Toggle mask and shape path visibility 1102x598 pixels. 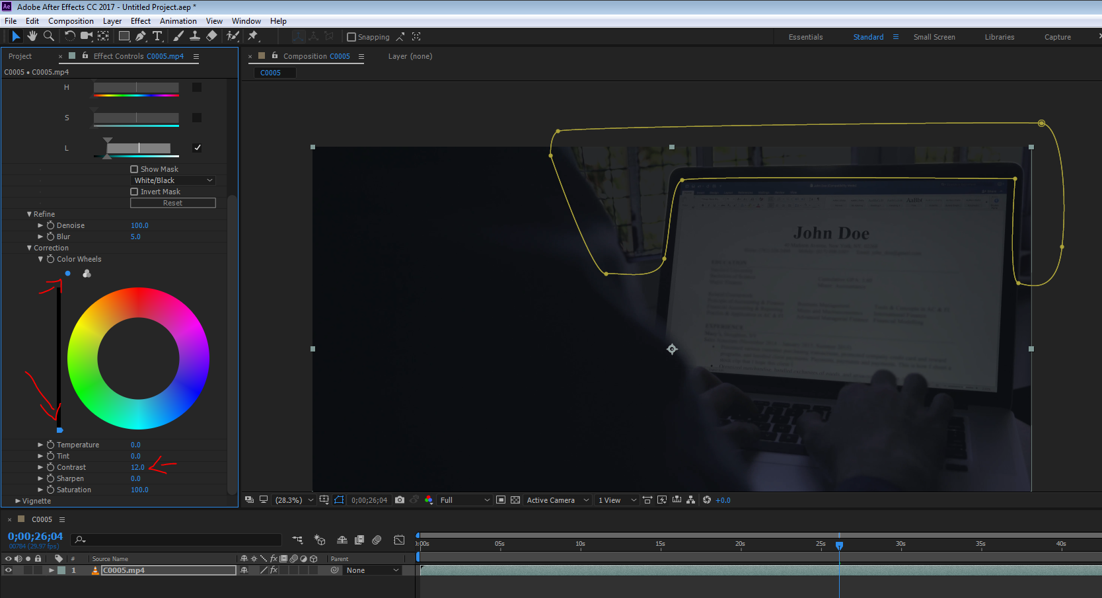click(x=339, y=500)
